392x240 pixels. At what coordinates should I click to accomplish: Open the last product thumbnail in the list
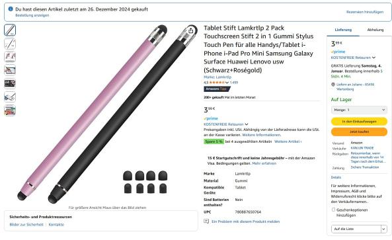[x=10, y=110]
